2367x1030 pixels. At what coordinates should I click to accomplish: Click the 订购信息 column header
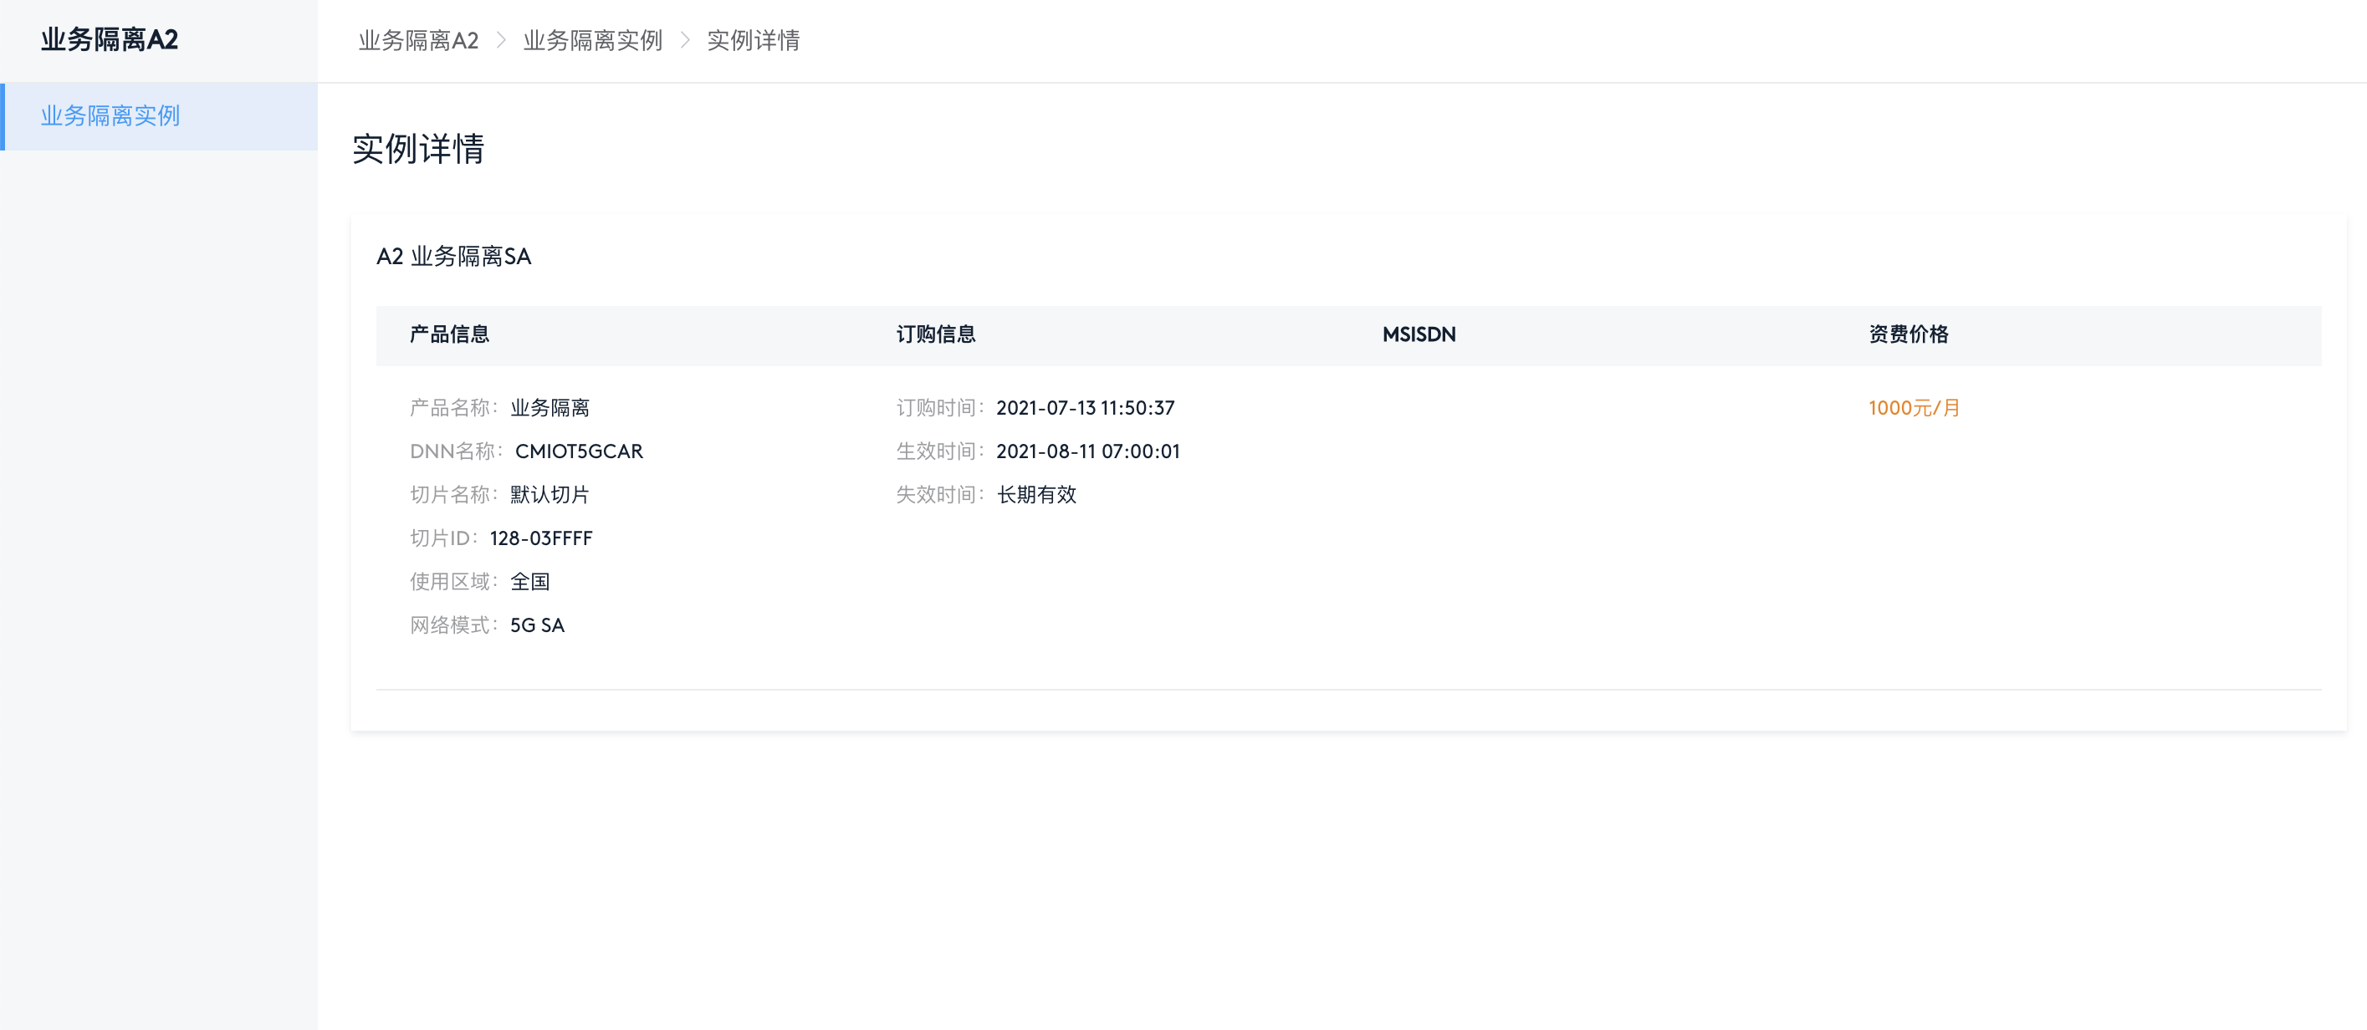pyautogui.click(x=936, y=334)
